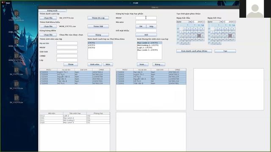Focus the Lớp input field

coord(67,60)
